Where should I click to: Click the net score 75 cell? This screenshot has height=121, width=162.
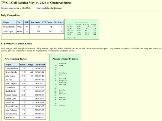click(58, 27)
